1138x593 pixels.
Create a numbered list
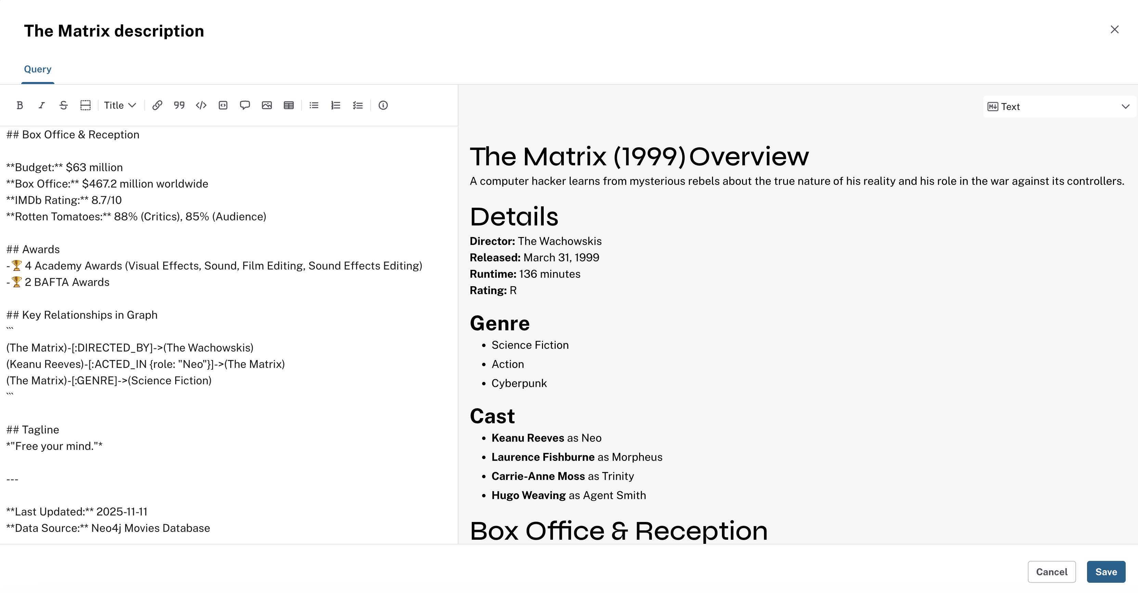pyautogui.click(x=336, y=105)
